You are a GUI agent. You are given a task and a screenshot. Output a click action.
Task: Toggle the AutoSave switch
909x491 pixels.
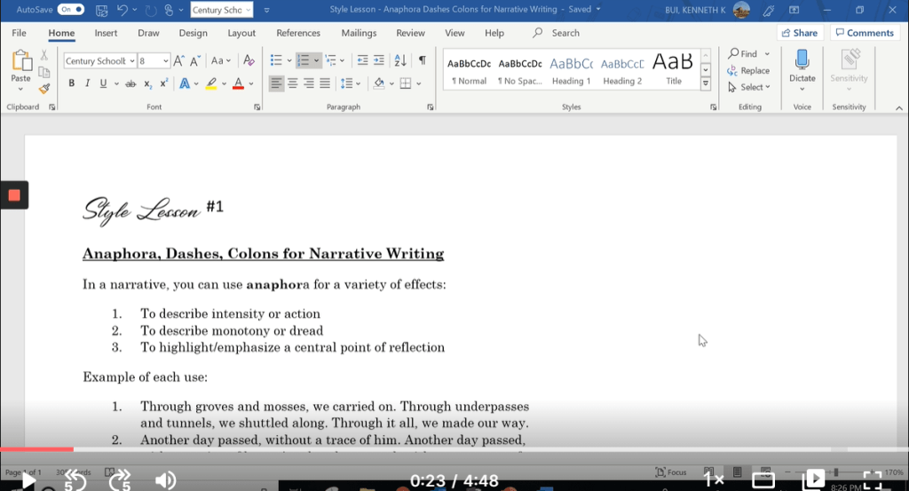click(71, 10)
